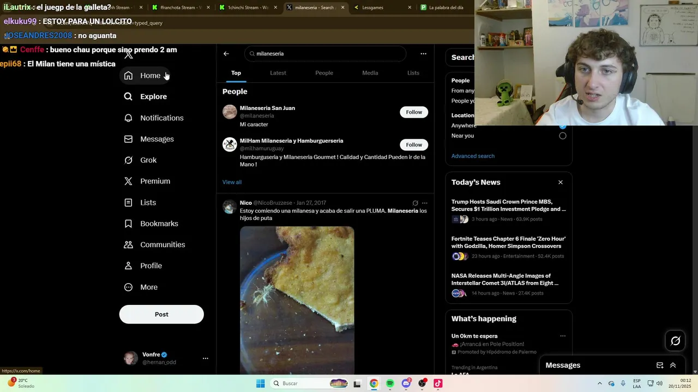Click MilHam Milaneseria avatar

click(x=230, y=145)
